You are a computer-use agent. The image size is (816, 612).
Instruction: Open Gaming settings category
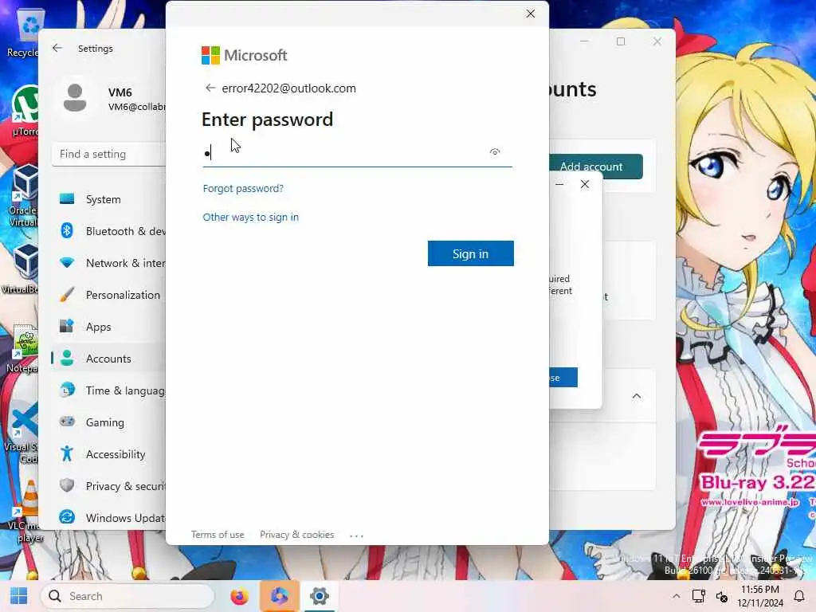tap(108, 422)
